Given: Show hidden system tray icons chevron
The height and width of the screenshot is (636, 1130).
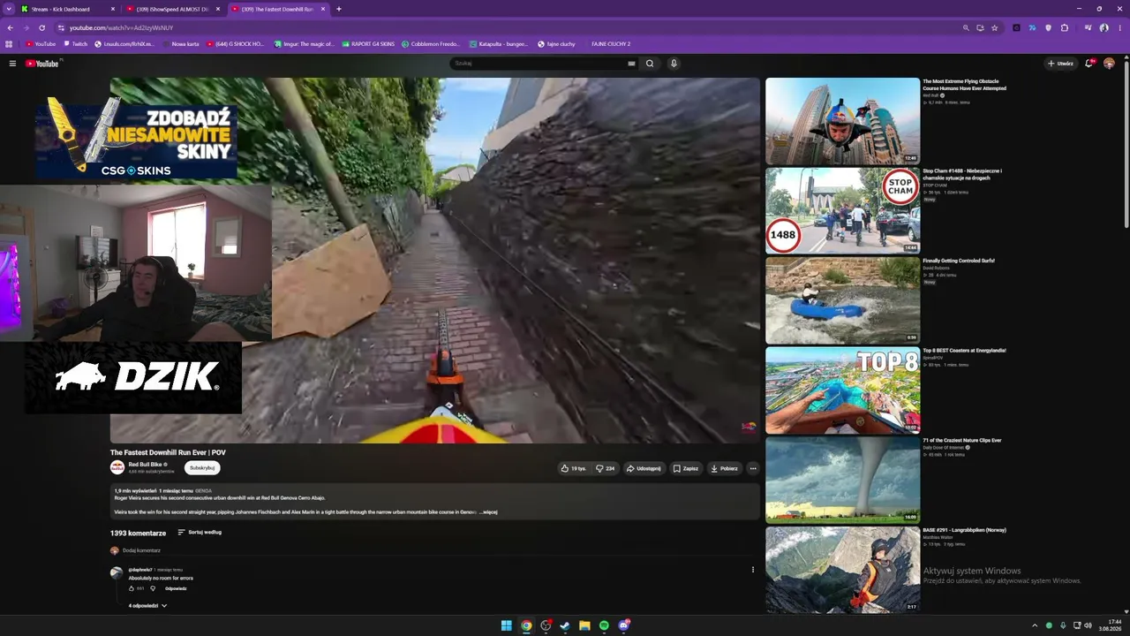Looking at the screenshot, I should [x=1035, y=625].
